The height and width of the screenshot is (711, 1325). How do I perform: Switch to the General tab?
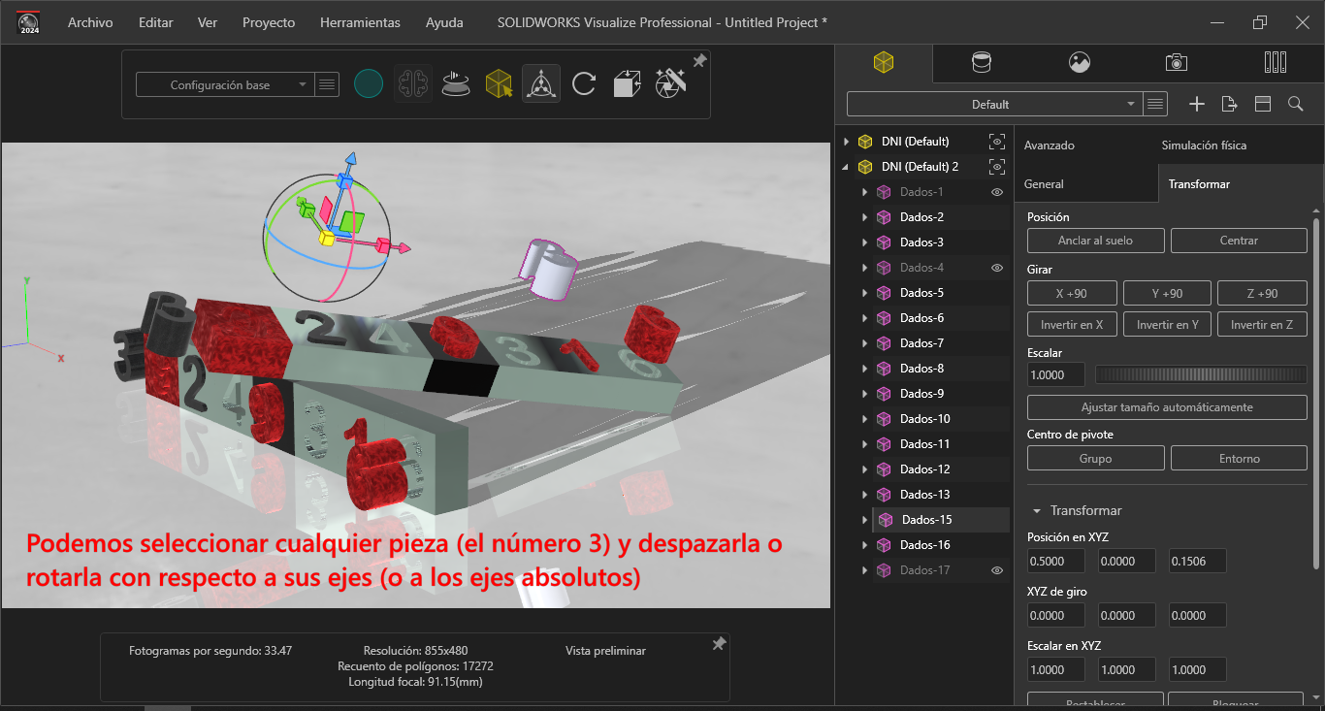[x=1044, y=184]
